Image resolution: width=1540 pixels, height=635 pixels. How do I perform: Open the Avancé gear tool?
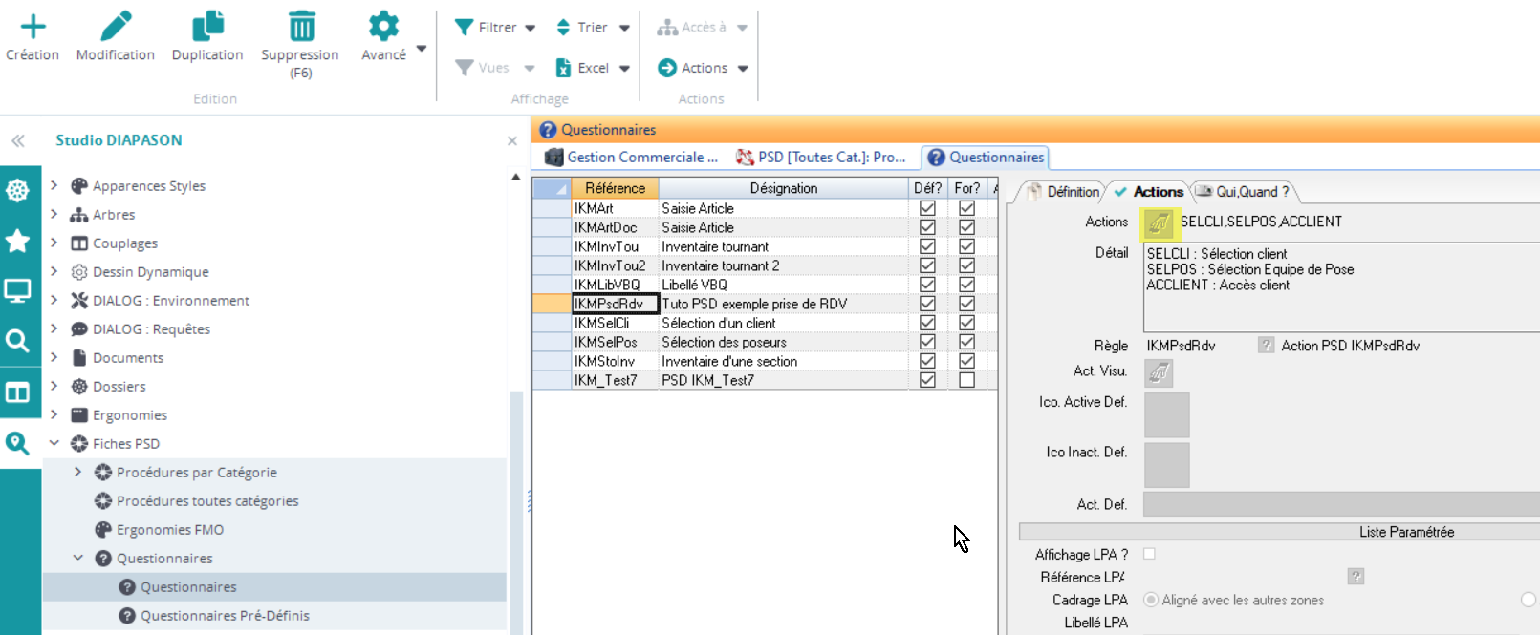click(383, 27)
